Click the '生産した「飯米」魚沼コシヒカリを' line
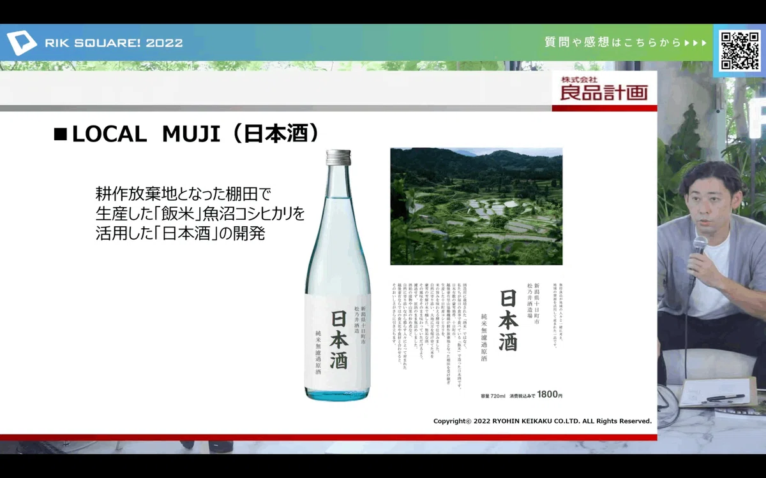The image size is (766, 478). (x=200, y=213)
